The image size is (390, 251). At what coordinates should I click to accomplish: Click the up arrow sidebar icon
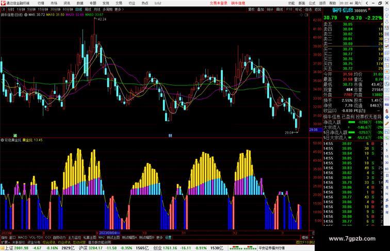(387, 15)
